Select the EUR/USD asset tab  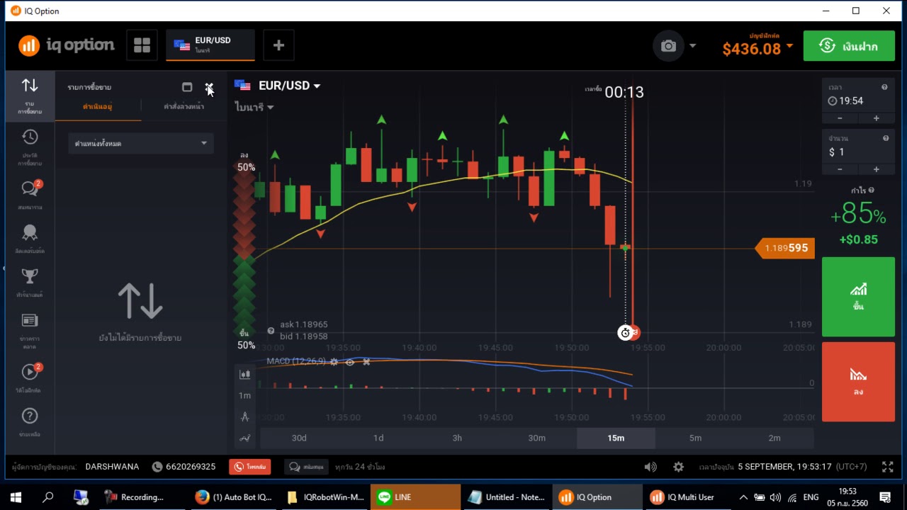[210, 45]
